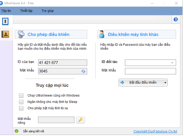Enable Chạy UltraViewer cùng với Windows checkbox

(x=21, y=96)
